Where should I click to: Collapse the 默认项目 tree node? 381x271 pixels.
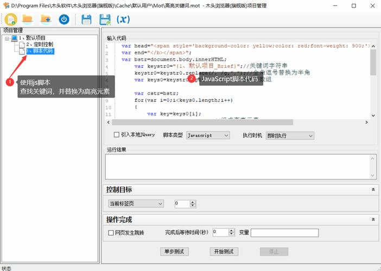7,38
